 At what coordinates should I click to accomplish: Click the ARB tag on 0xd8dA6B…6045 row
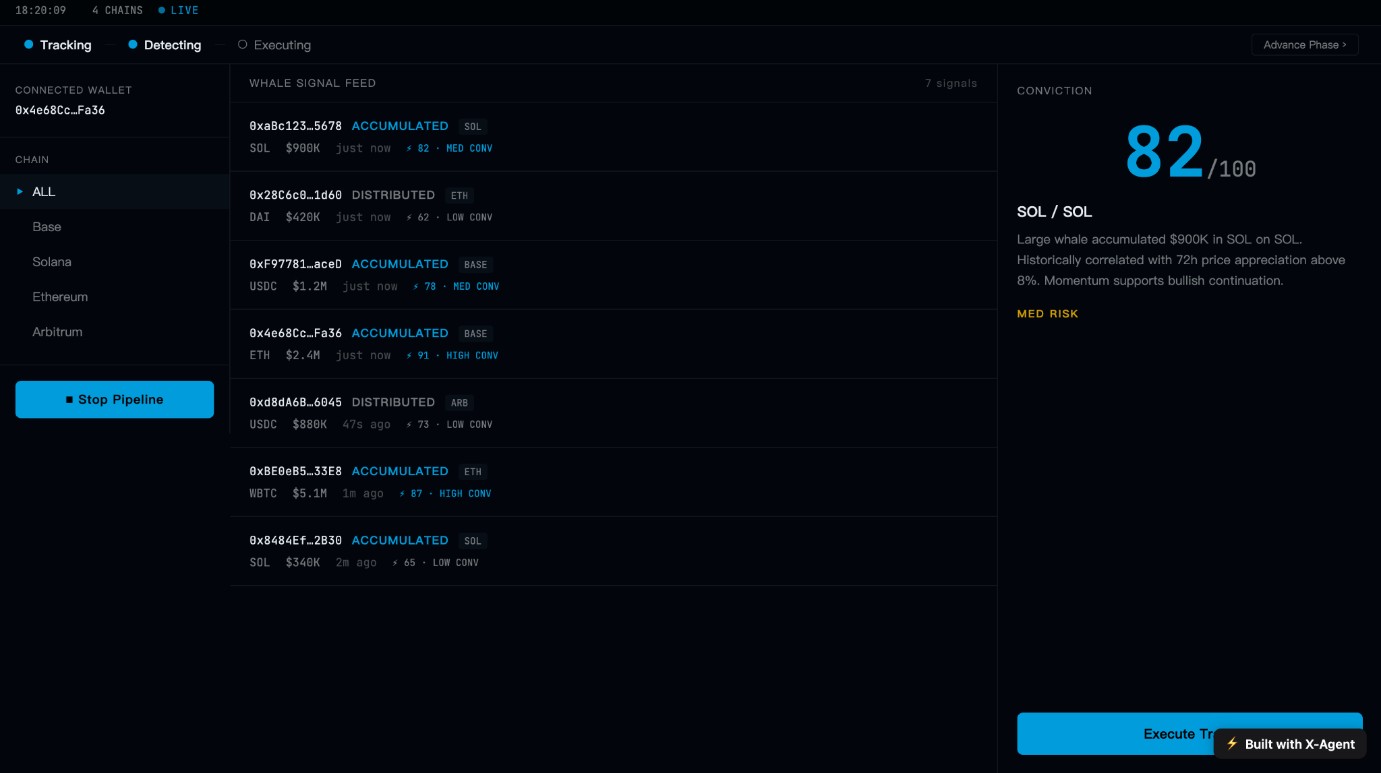point(459,403)
